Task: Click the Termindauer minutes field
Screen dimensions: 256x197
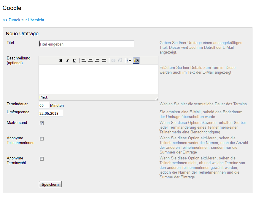Action: (44, 105)
